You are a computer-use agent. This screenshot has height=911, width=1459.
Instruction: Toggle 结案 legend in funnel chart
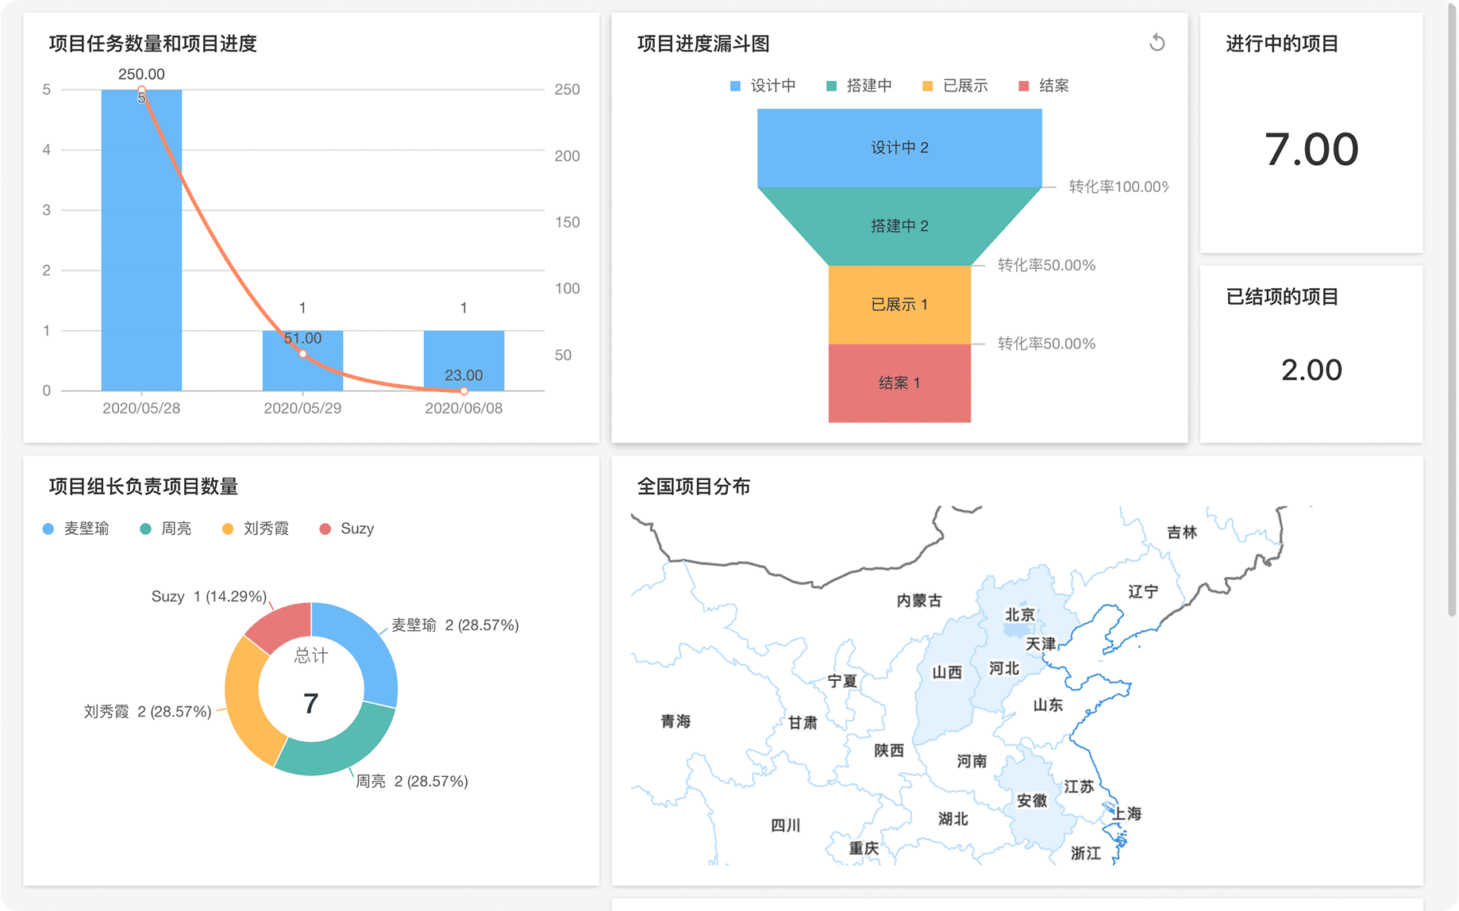[x=1044, y=86]
